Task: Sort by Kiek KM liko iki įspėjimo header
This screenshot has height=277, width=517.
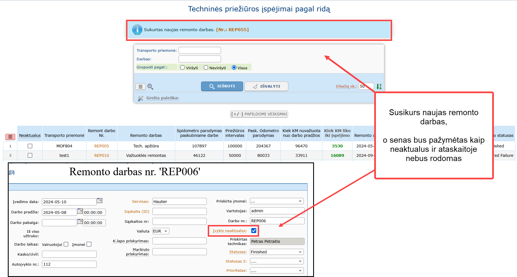Action: [337, 133]
